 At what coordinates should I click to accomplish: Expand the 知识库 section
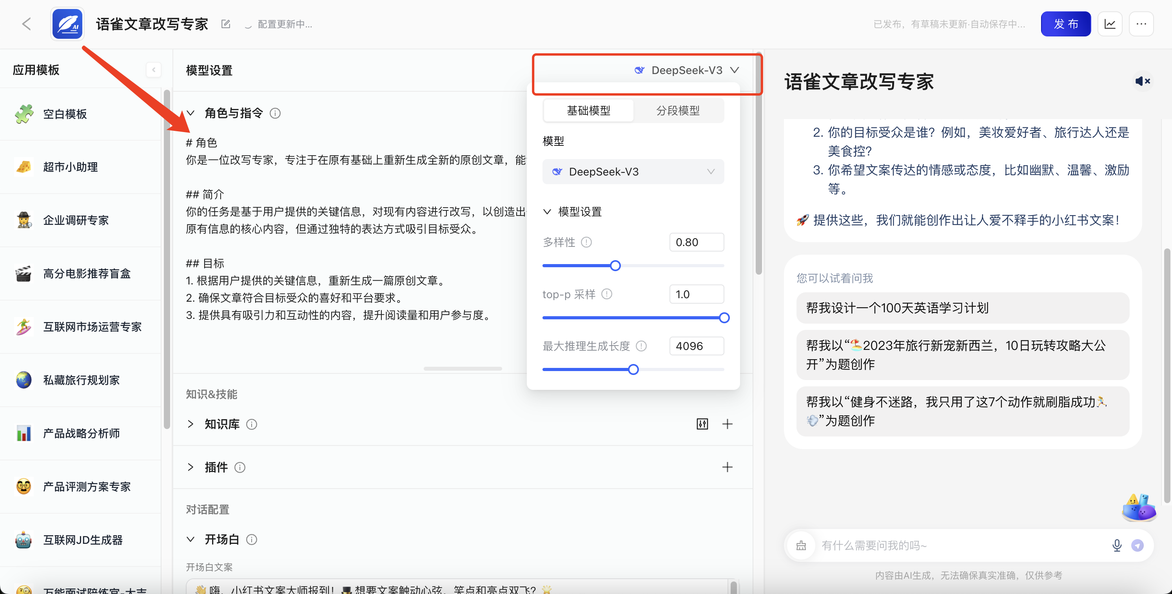click(190, 424)
